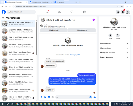Mute this conversation with bell icon
The height and width of the screenshot is (106, 133).
(110, 36)
